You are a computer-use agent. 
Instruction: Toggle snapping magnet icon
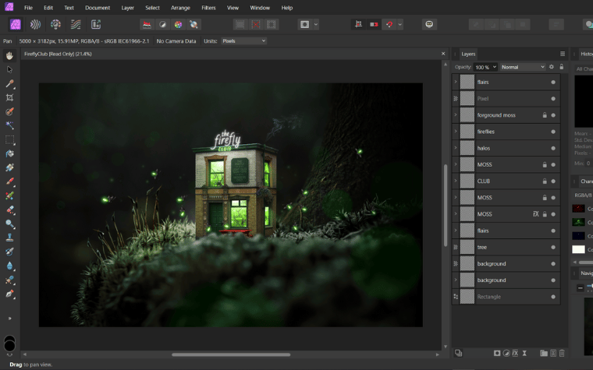pos(389,25)
